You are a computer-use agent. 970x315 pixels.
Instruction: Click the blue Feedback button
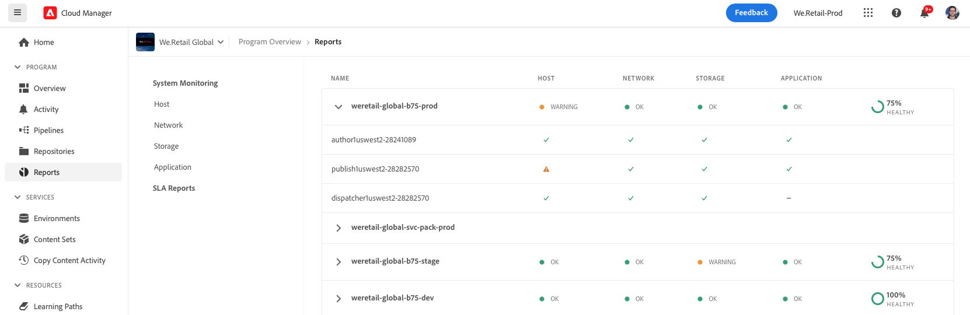[x=751, y=13]
